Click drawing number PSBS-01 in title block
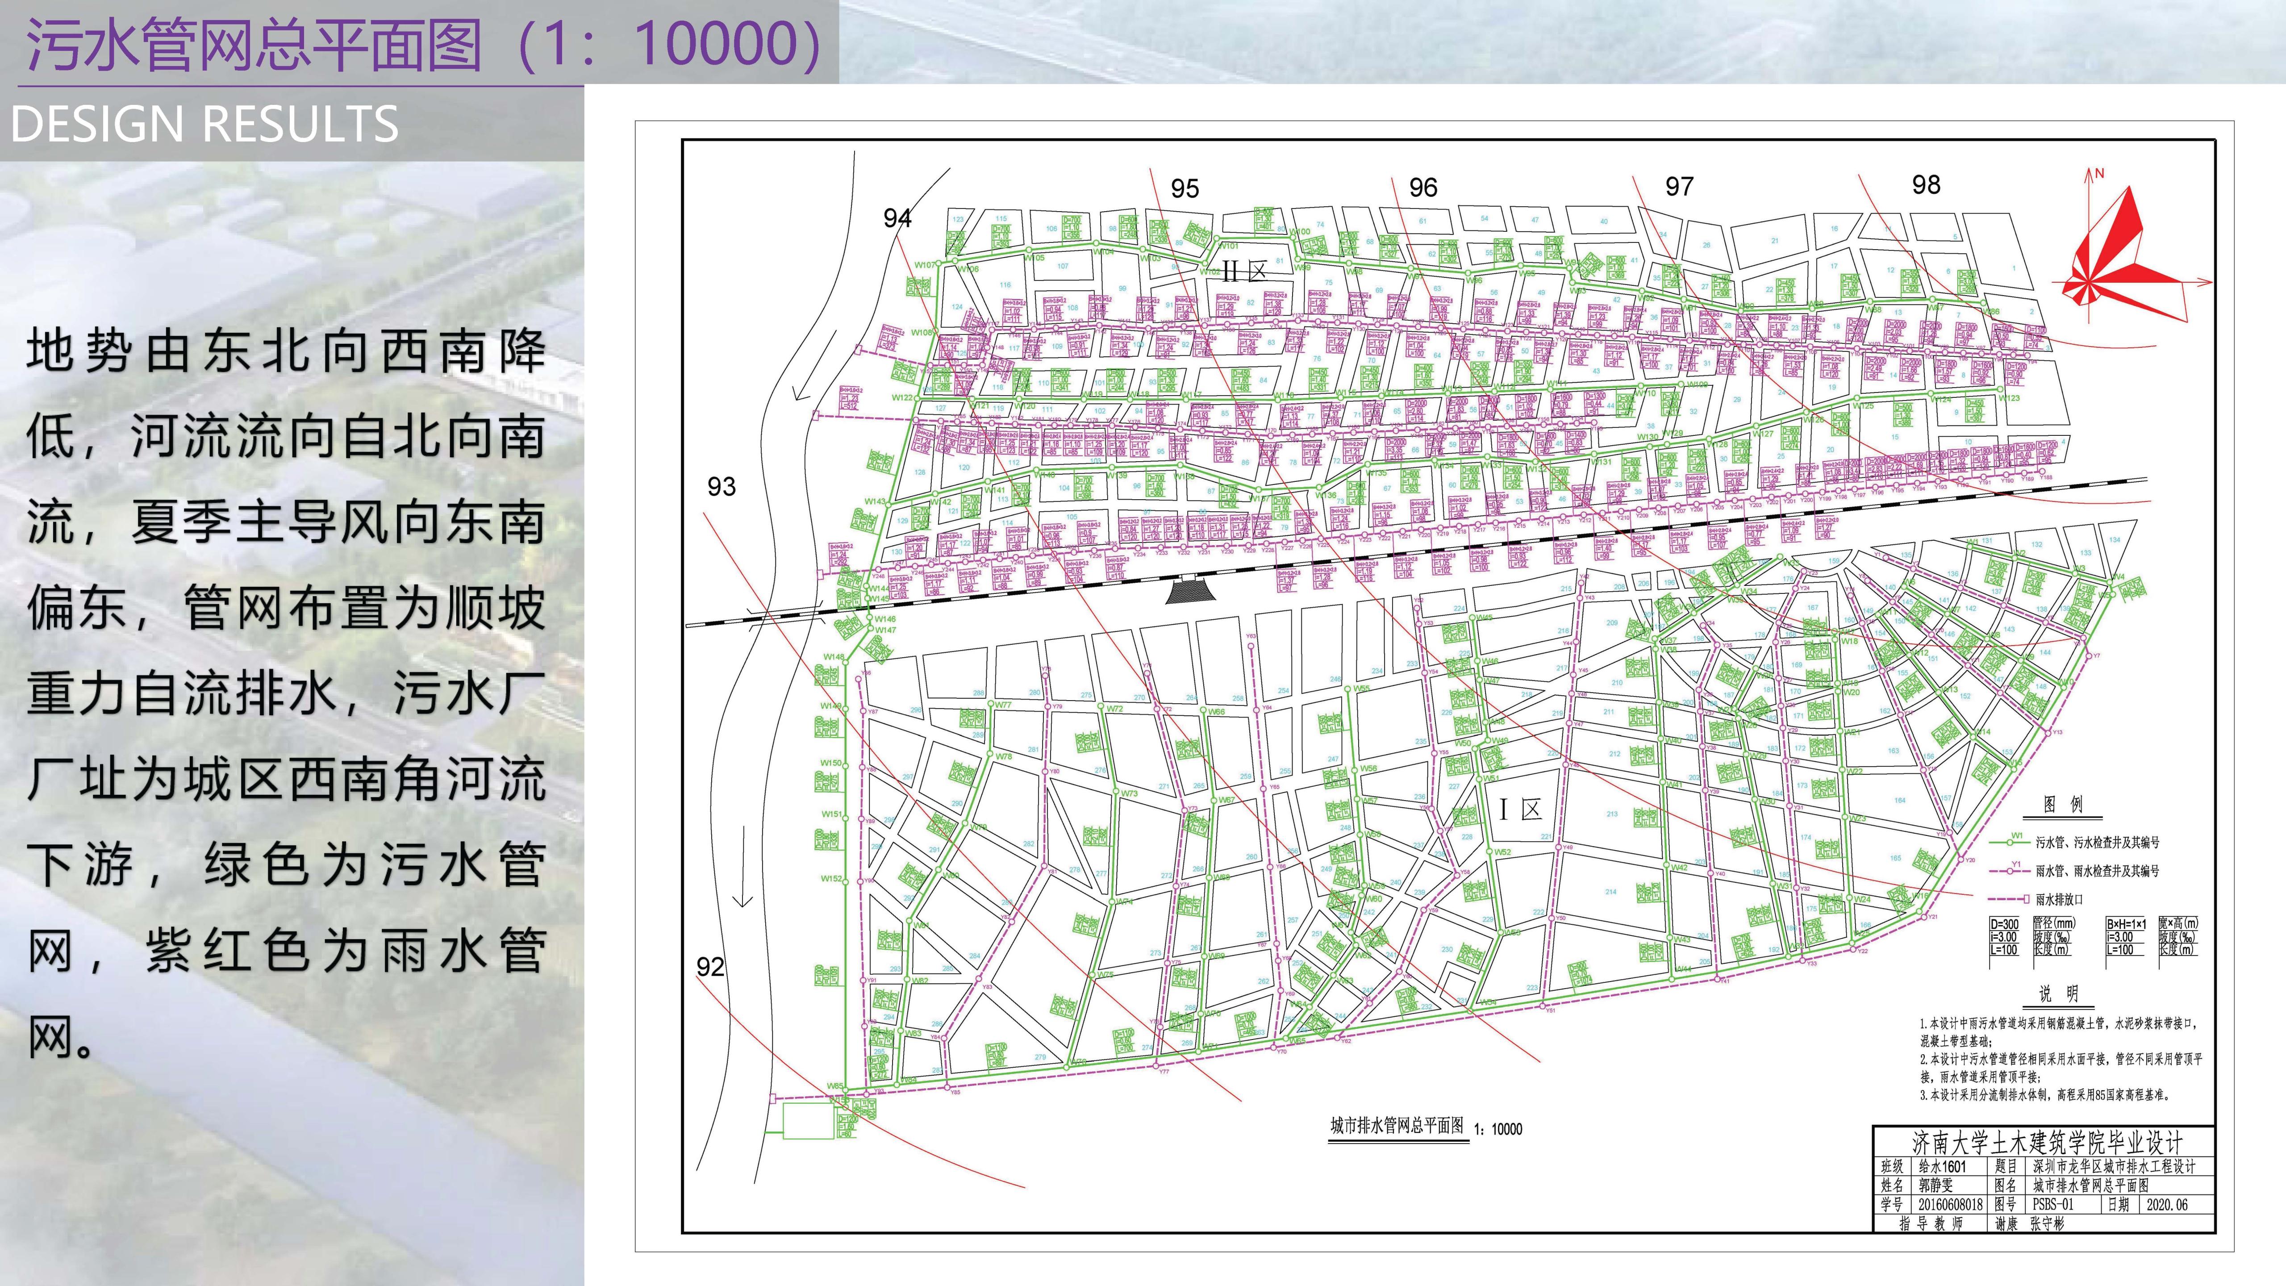The width and height of the screenshot is (2286, 1286). tap(2053, 1204)
